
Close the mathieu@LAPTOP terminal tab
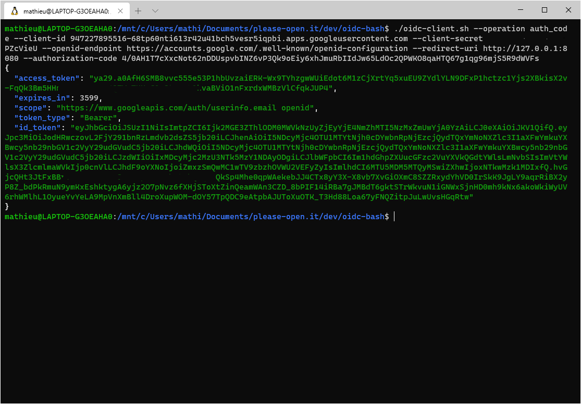pos(120,11)
